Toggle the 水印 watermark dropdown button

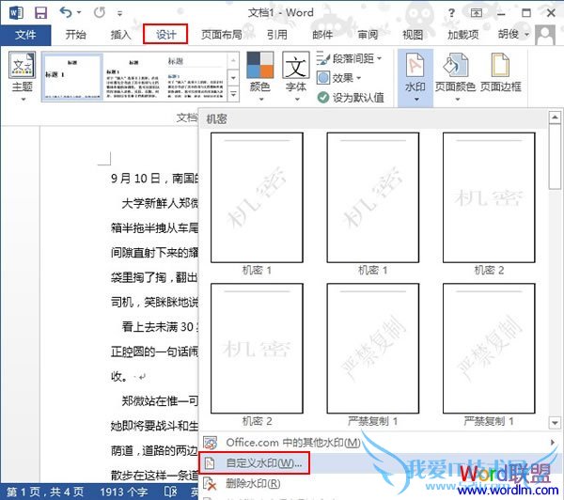[415, 77]
